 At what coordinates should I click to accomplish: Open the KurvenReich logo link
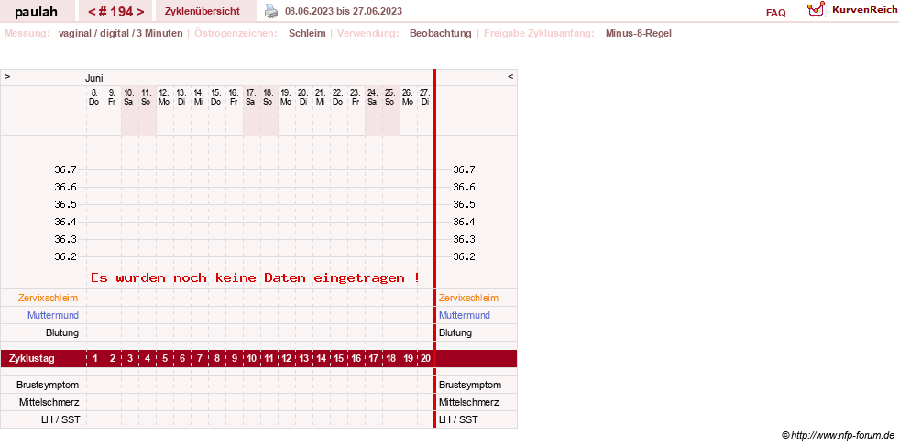tap(851, 9)
